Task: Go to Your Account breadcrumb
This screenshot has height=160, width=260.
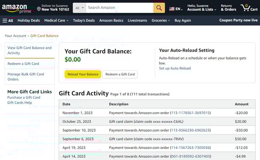Action: 15,36
